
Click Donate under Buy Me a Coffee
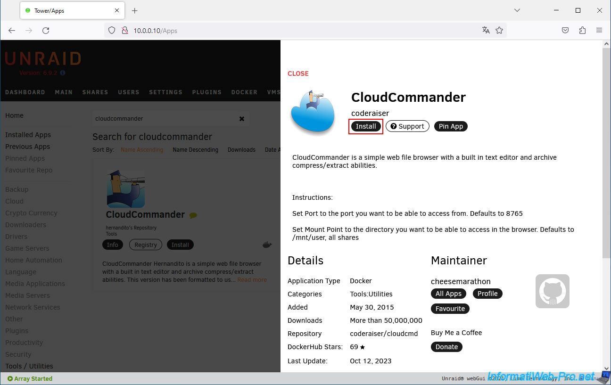click(x=446, y=347)
